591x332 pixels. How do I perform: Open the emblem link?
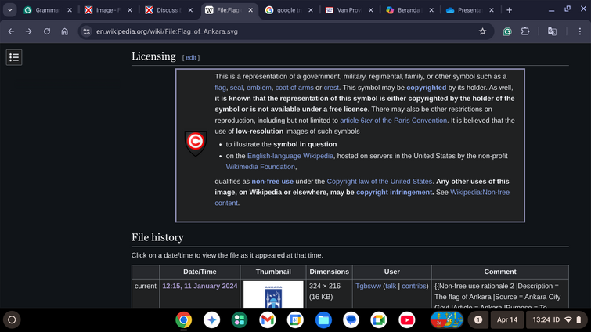click(x=259, y=88)
